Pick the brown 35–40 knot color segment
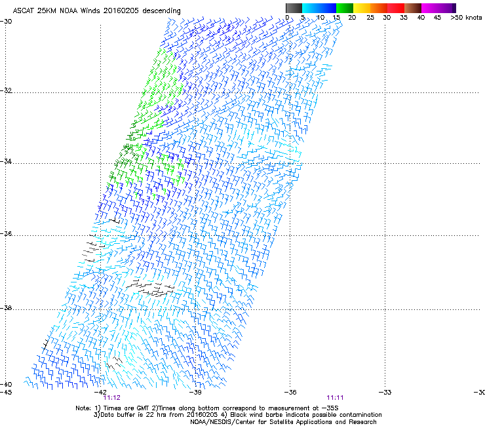 click(413, 8)
